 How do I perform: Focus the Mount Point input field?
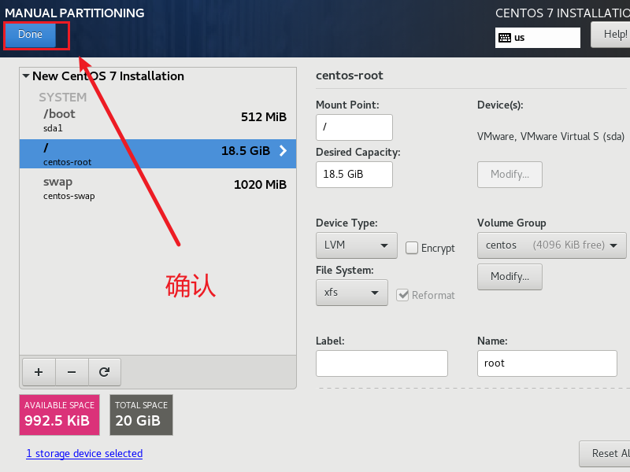(354, 127)
